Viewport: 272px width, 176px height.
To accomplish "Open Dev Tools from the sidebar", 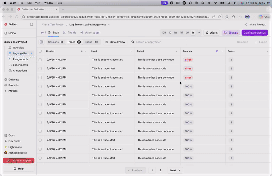I will point(14,141).
